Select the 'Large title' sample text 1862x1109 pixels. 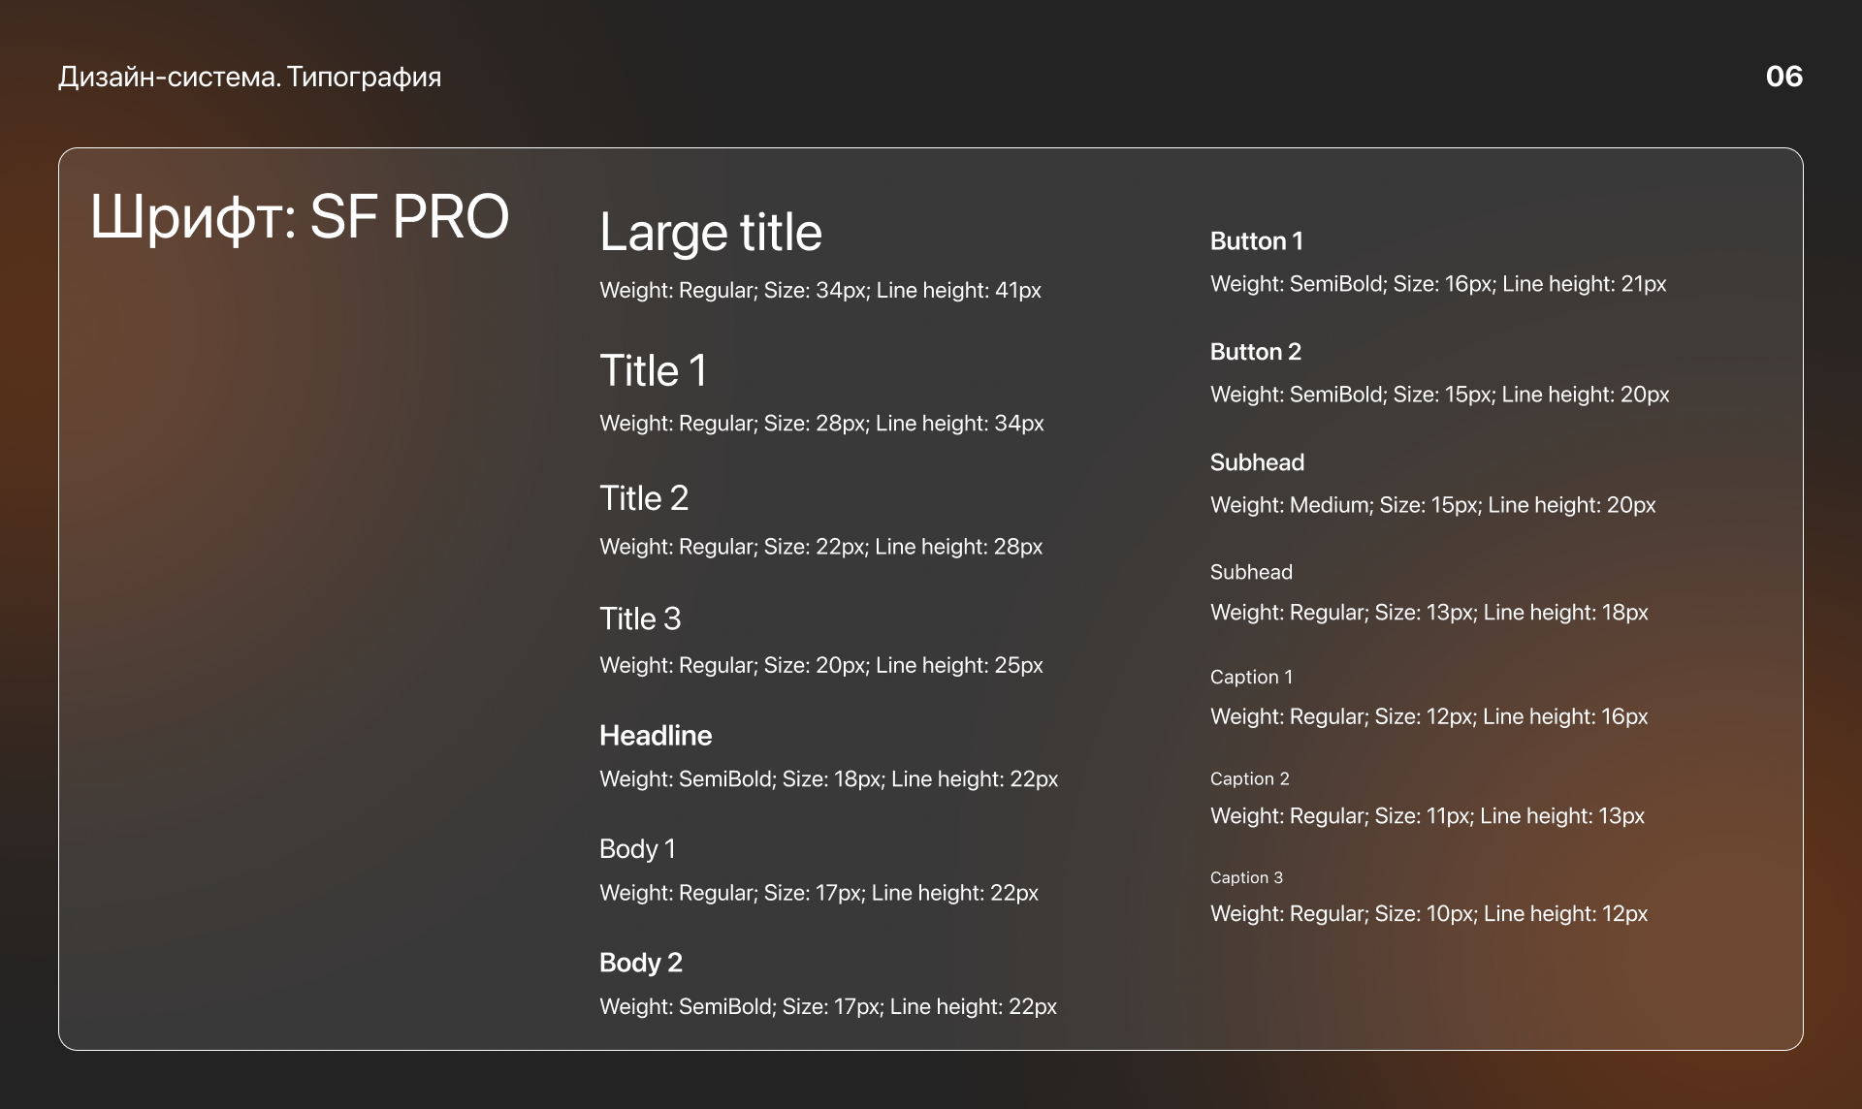point(710,233)
